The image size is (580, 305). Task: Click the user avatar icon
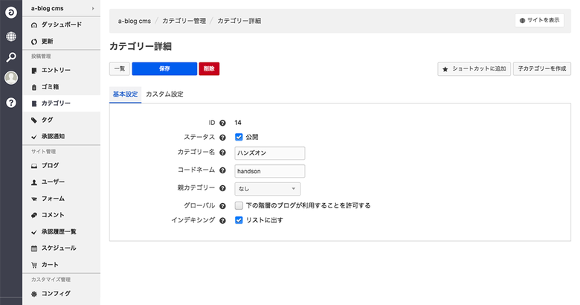(11, 77)
